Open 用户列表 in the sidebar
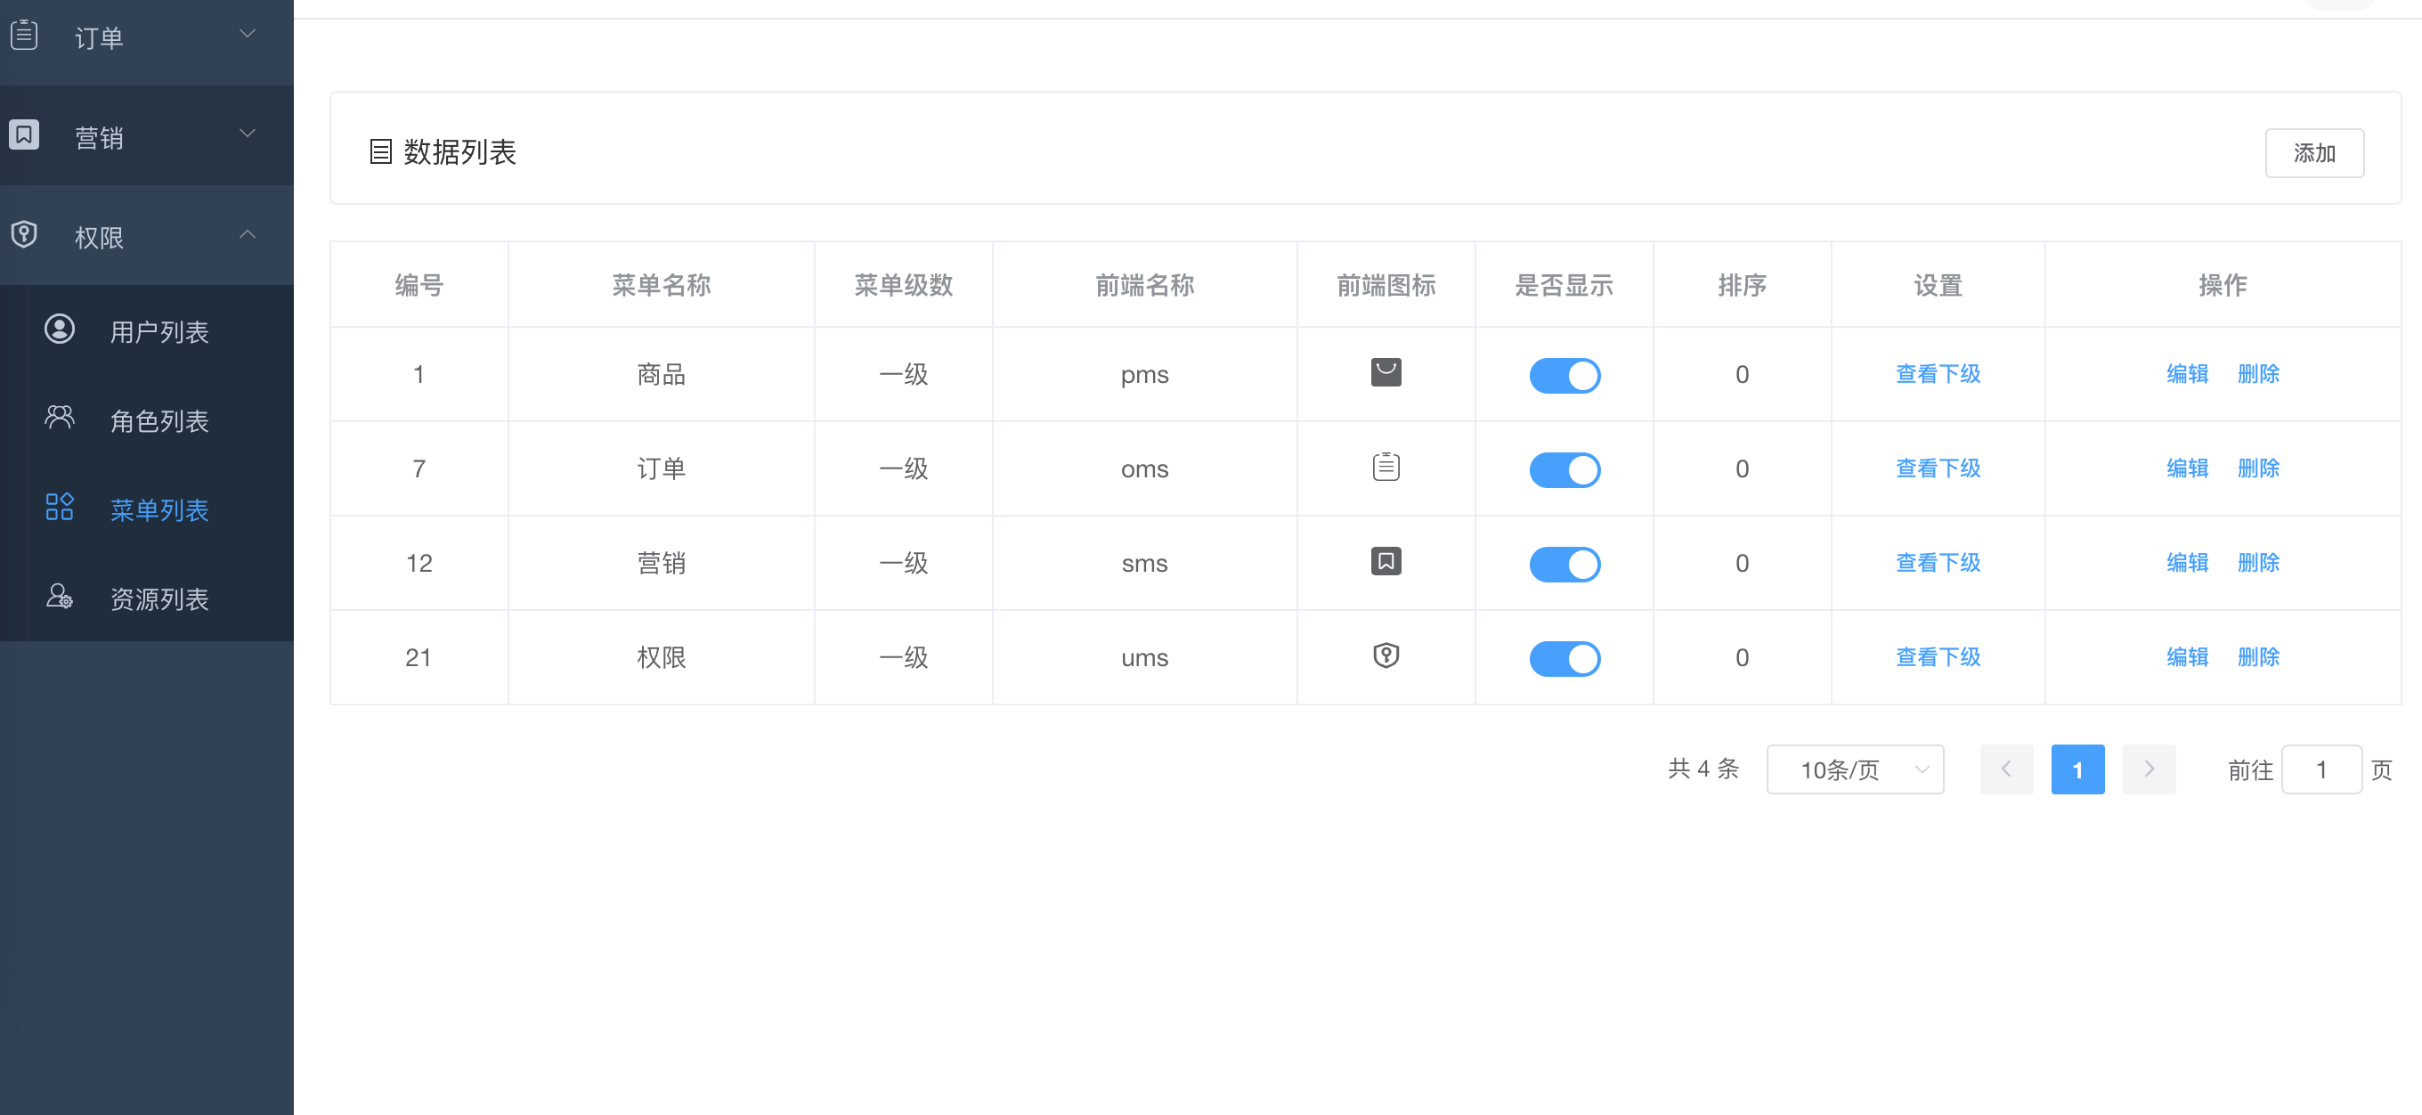2422x1115 pixels. (147, 331)
